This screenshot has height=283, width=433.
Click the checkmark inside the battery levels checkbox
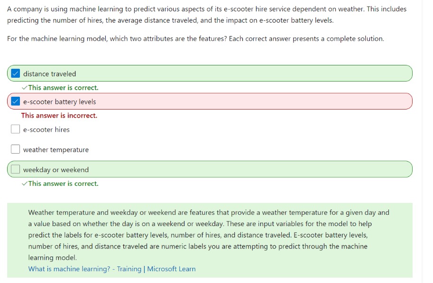tap(16, 101)
